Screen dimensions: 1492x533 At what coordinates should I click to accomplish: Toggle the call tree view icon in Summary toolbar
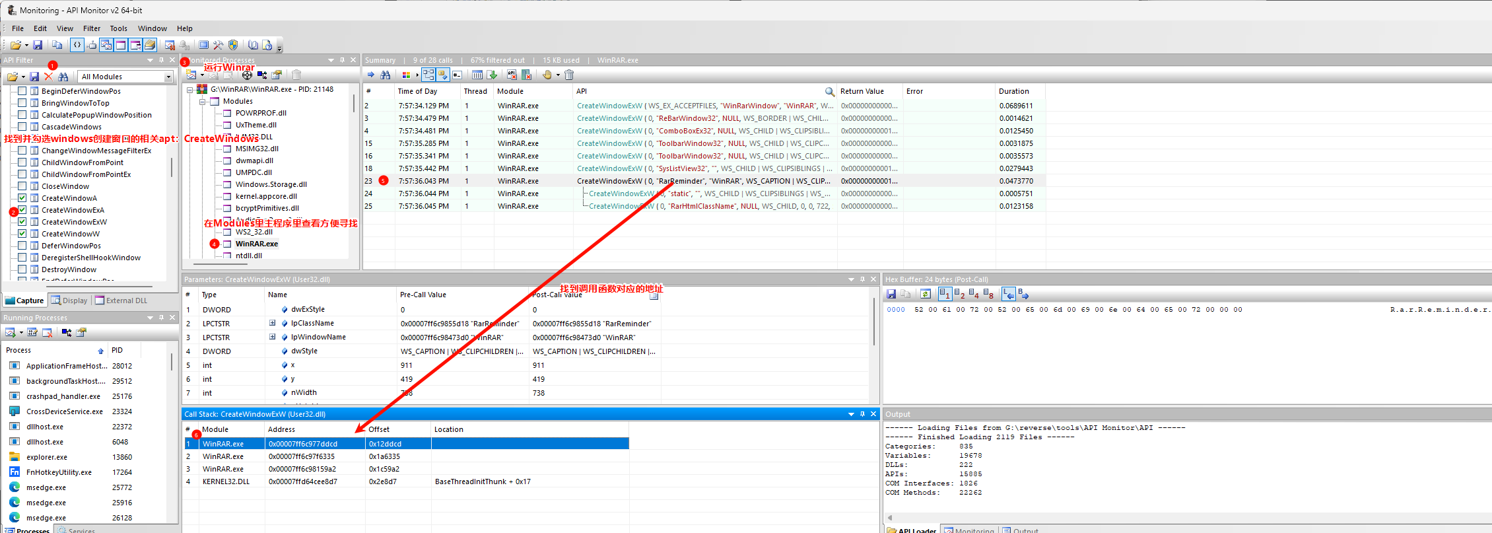(428, 75)
